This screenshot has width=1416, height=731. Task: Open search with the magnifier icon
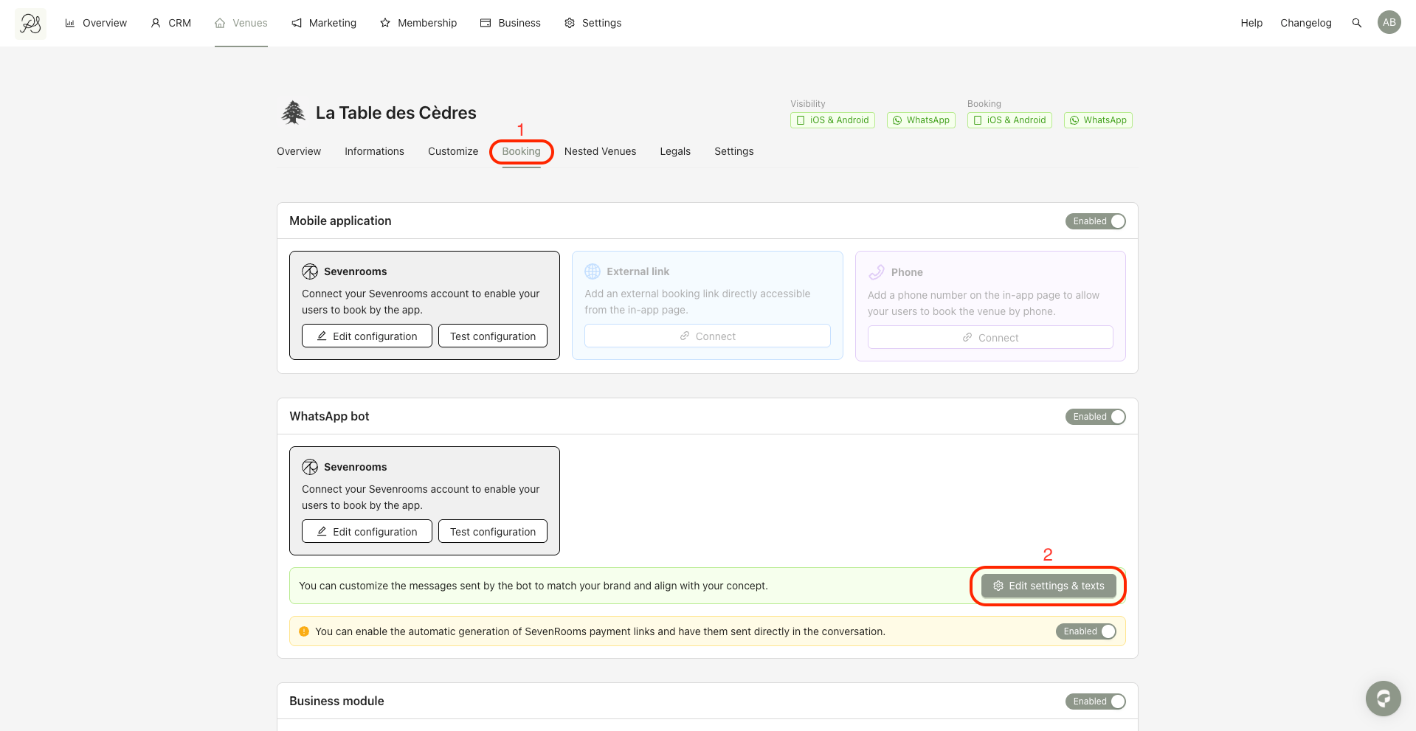pyautogui.click(x=1356, y=23)
